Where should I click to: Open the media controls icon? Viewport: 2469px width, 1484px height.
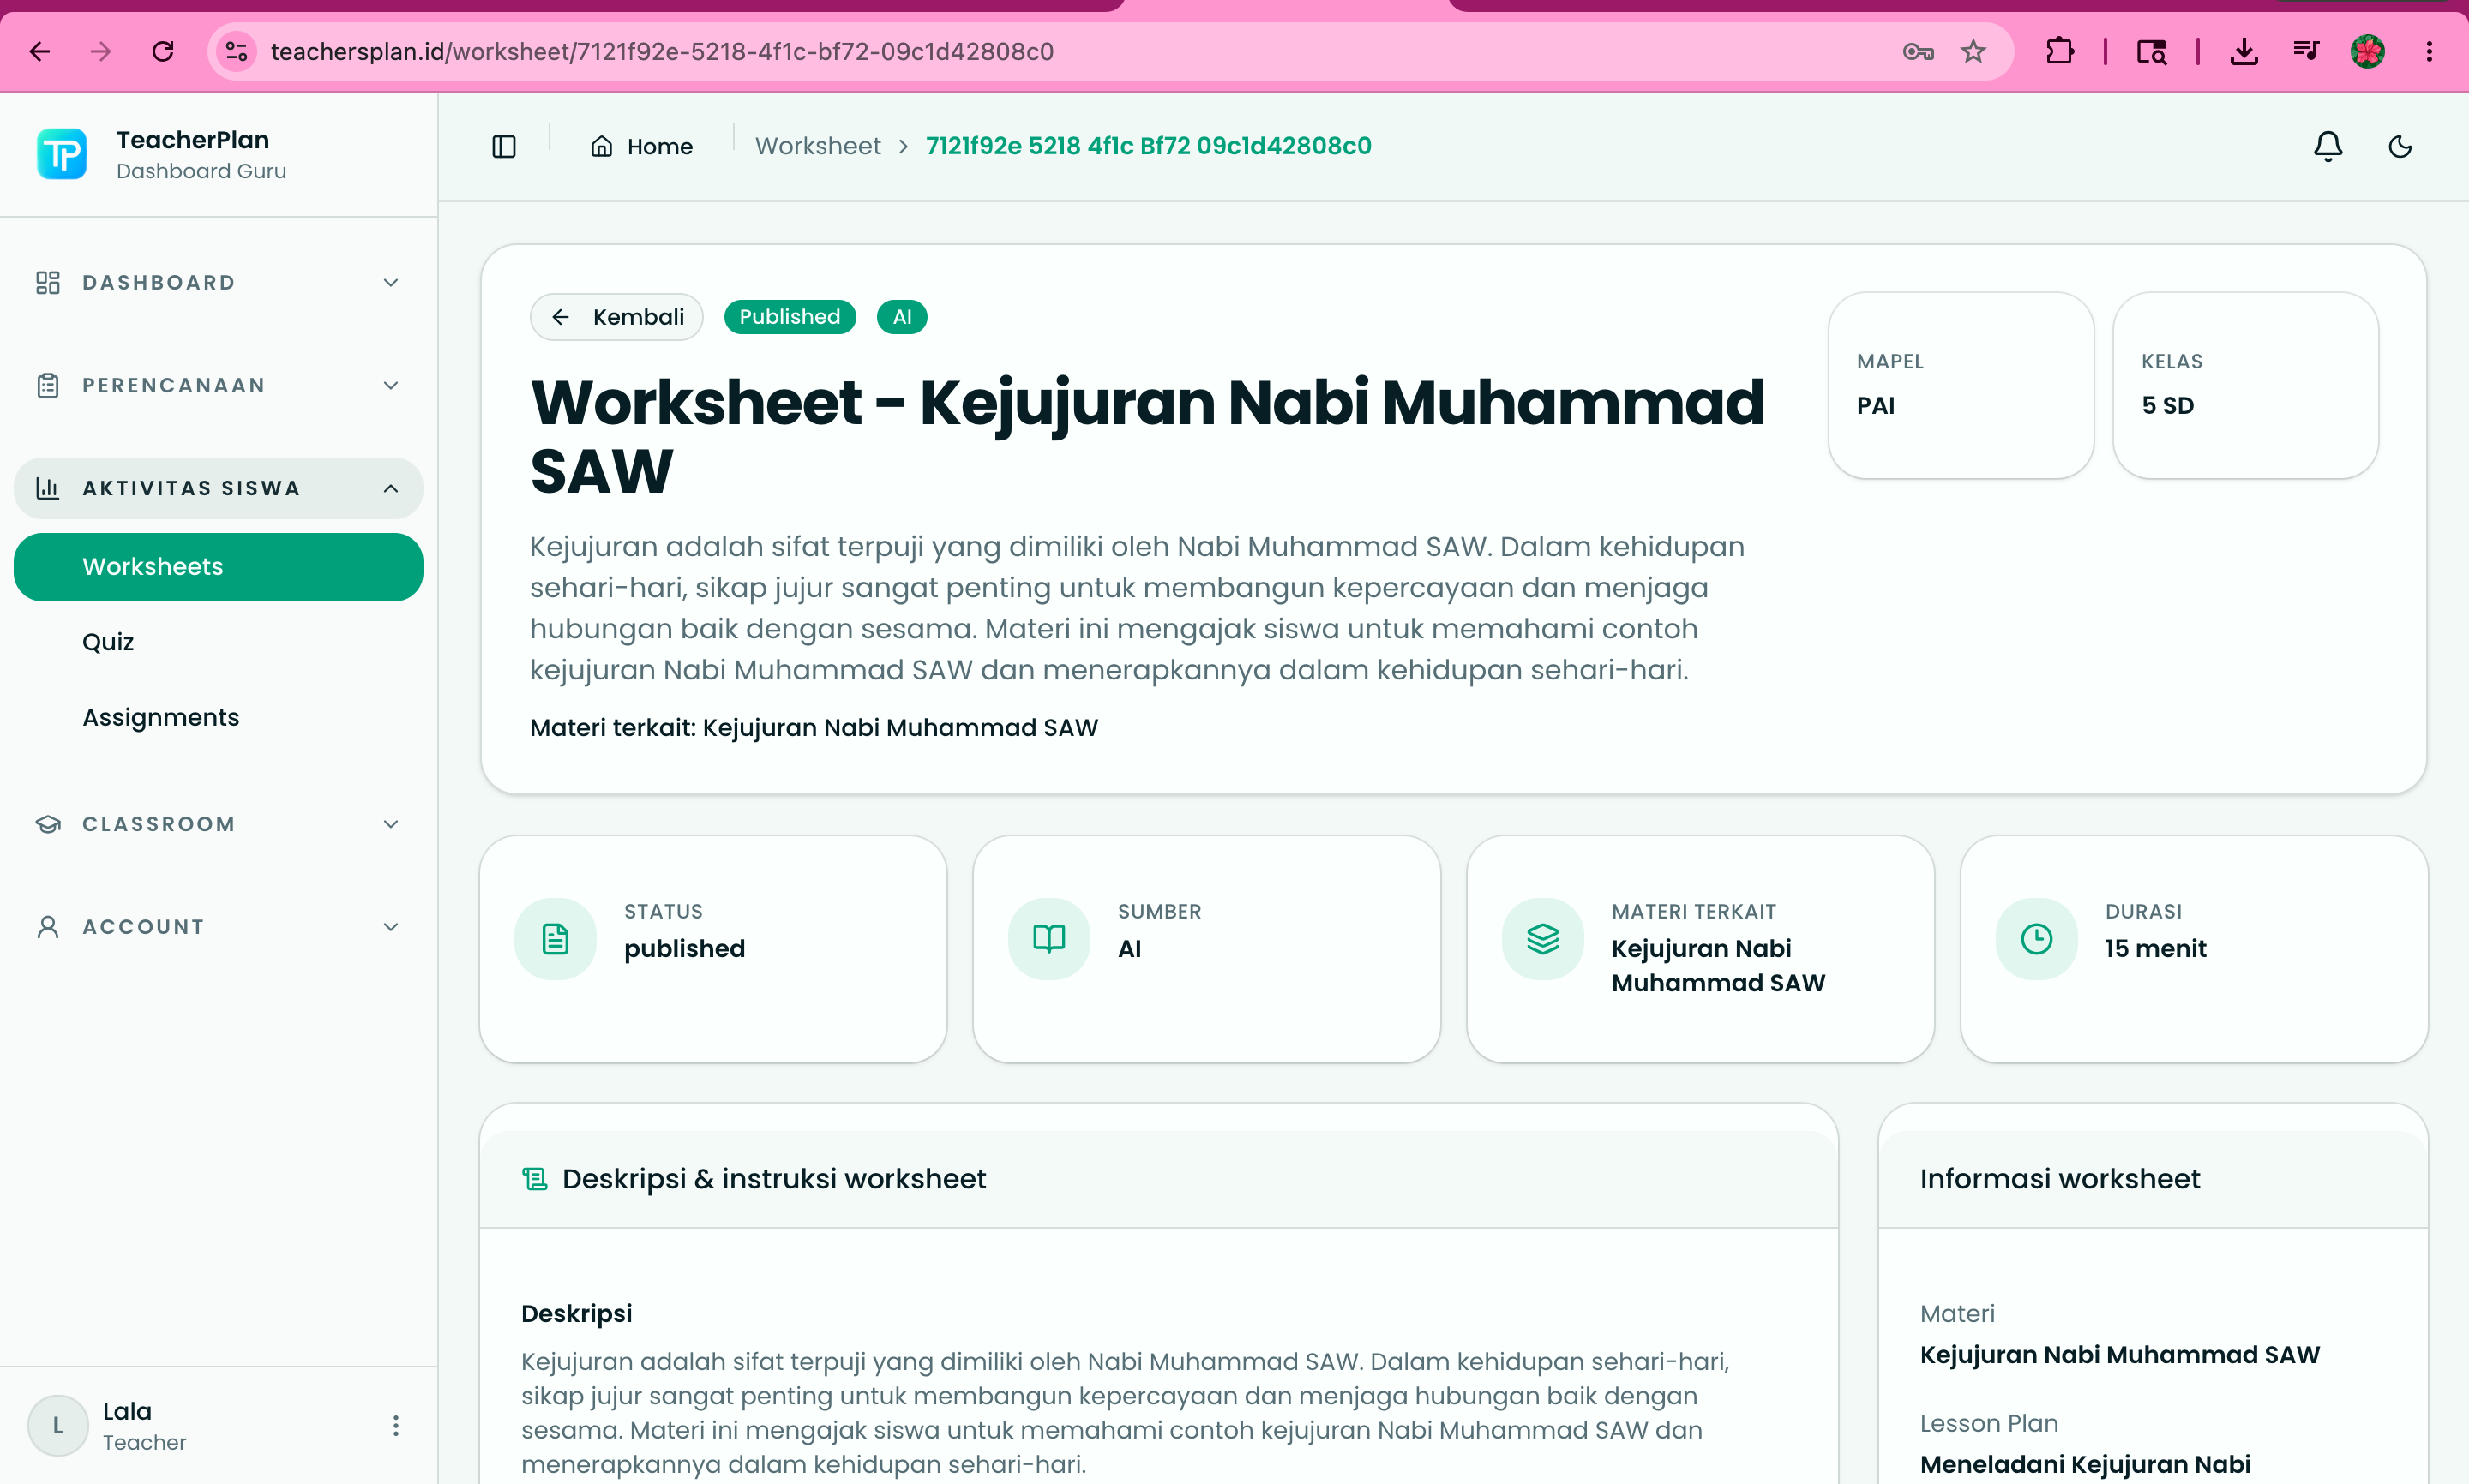point(2306,51)
